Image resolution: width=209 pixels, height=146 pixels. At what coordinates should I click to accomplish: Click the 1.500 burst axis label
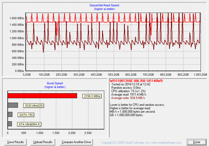point(56,133)
